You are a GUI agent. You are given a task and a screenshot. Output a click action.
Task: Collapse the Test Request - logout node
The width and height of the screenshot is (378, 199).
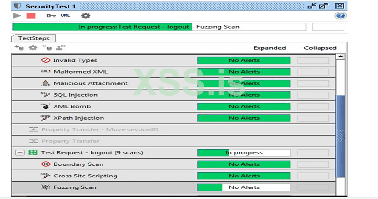20,152
